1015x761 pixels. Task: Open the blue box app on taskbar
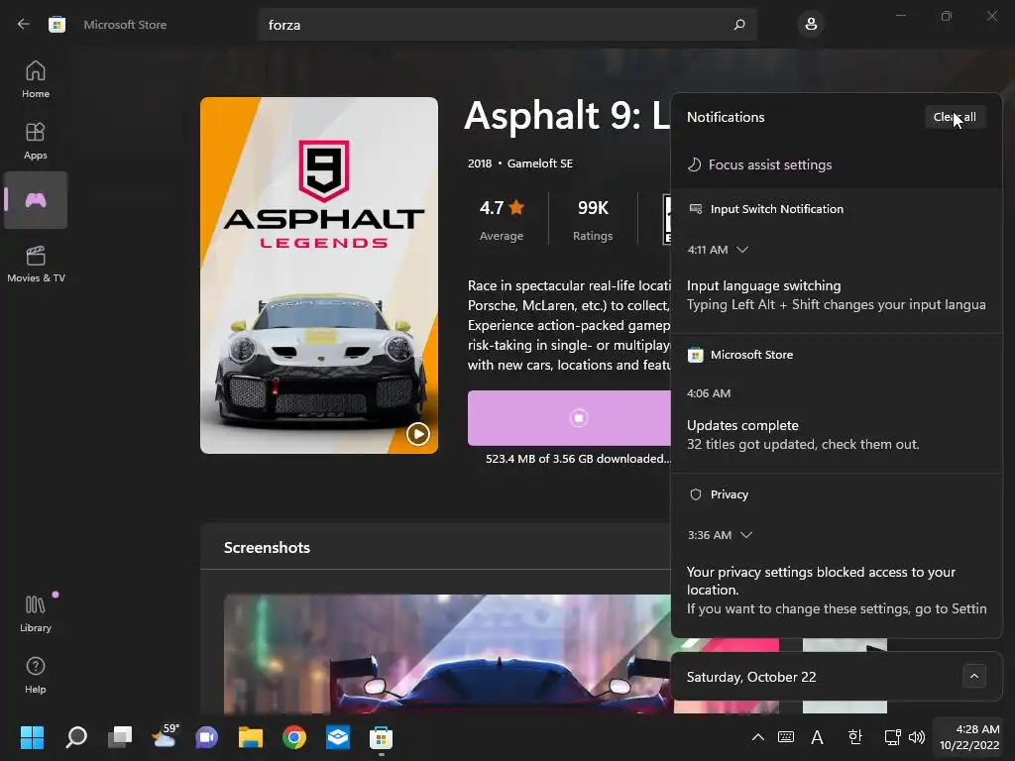[338, 737]
